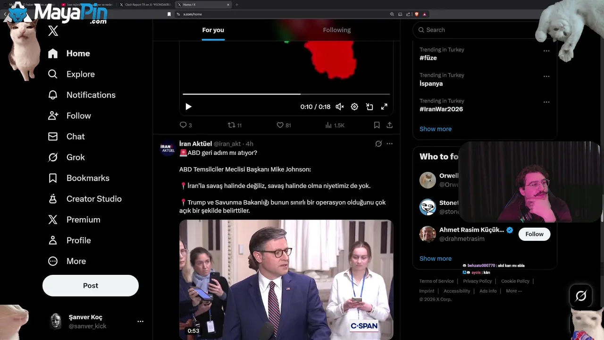Switch to the Following tab
This screenshot has height=340, width=604.
[337, 30]
